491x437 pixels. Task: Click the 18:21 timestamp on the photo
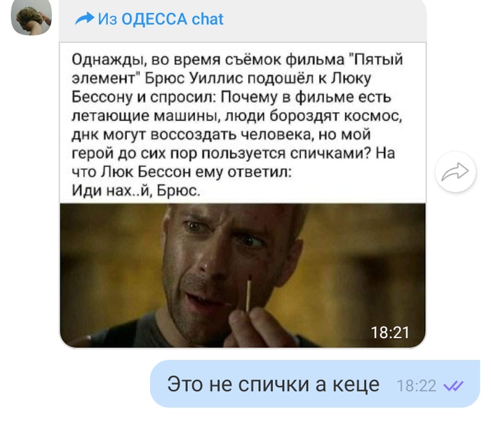coord(390,332)
